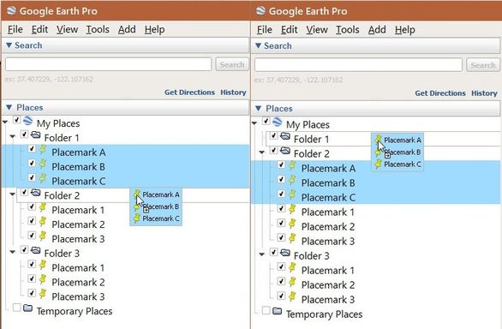Viewport: 502px width, 329px height.
Task: Collapse the Places panel in right window
Action: coord(259,109)
